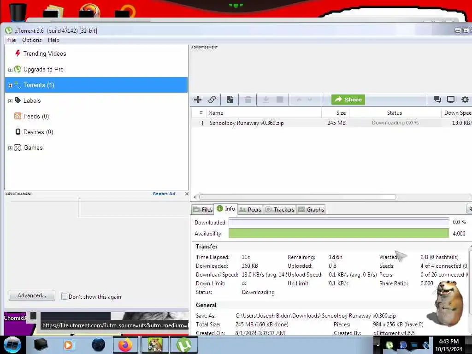This screenshot has width=472, height=354.
Task: Open the Options menu
Action: click(32, 40)
